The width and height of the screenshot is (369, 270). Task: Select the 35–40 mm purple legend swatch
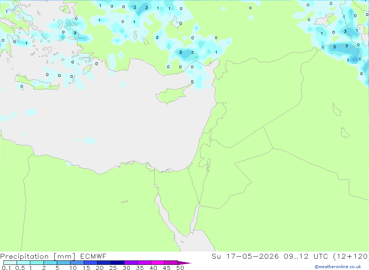144,263
